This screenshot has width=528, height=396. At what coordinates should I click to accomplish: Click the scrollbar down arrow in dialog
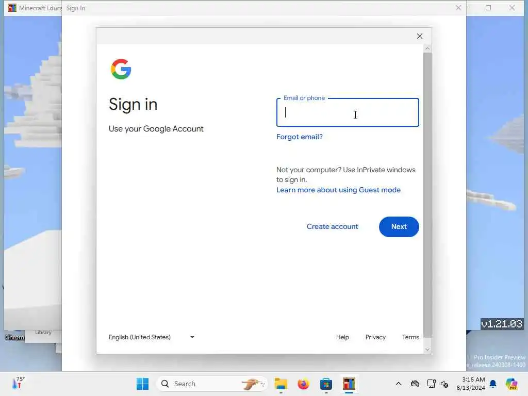tap(427, 349)
